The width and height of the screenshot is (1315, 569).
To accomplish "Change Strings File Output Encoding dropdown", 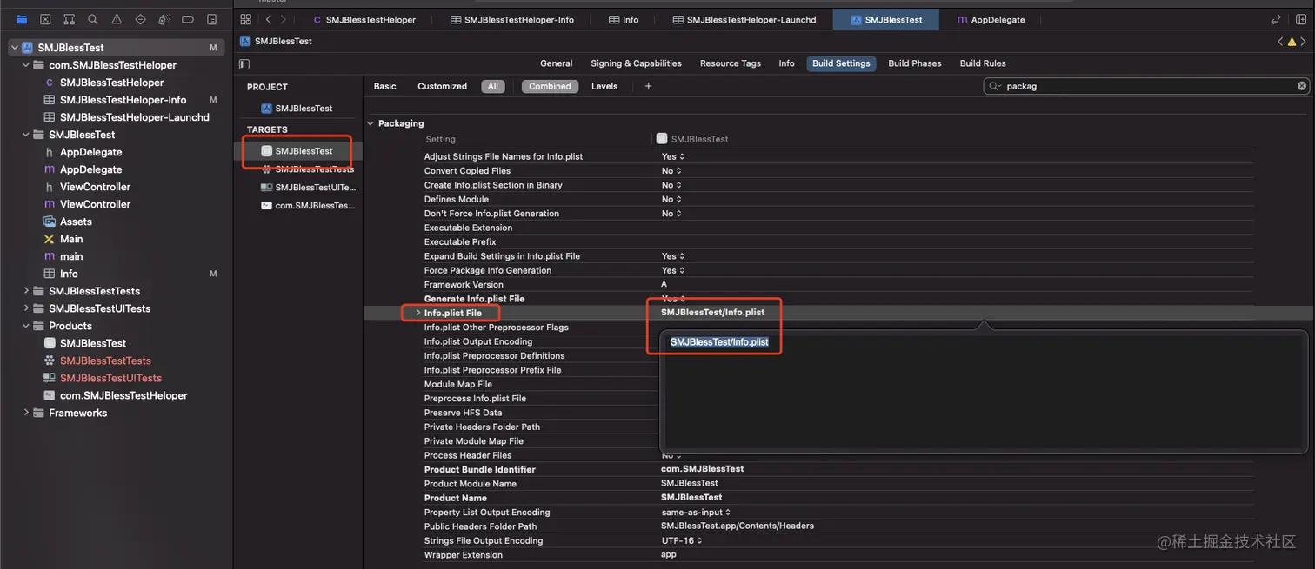I will coord(680,540).
